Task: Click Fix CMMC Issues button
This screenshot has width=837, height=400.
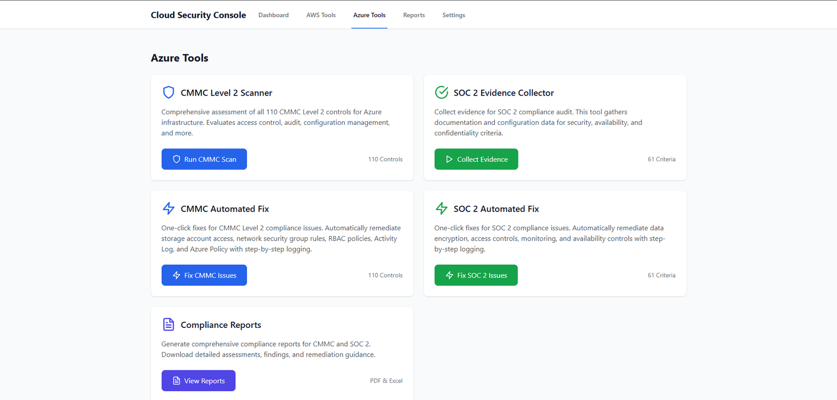Action: tap(204, 275)
